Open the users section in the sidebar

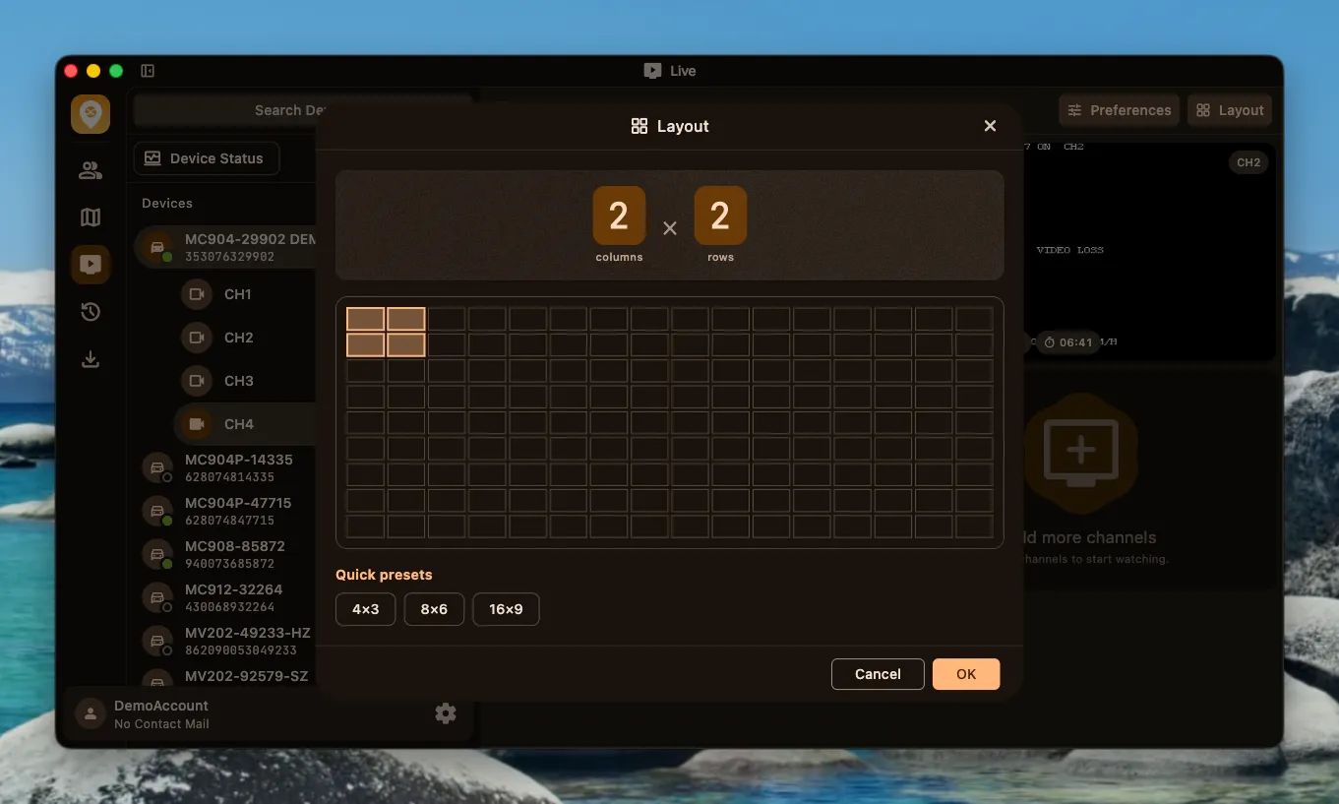[x=91, y=170]
